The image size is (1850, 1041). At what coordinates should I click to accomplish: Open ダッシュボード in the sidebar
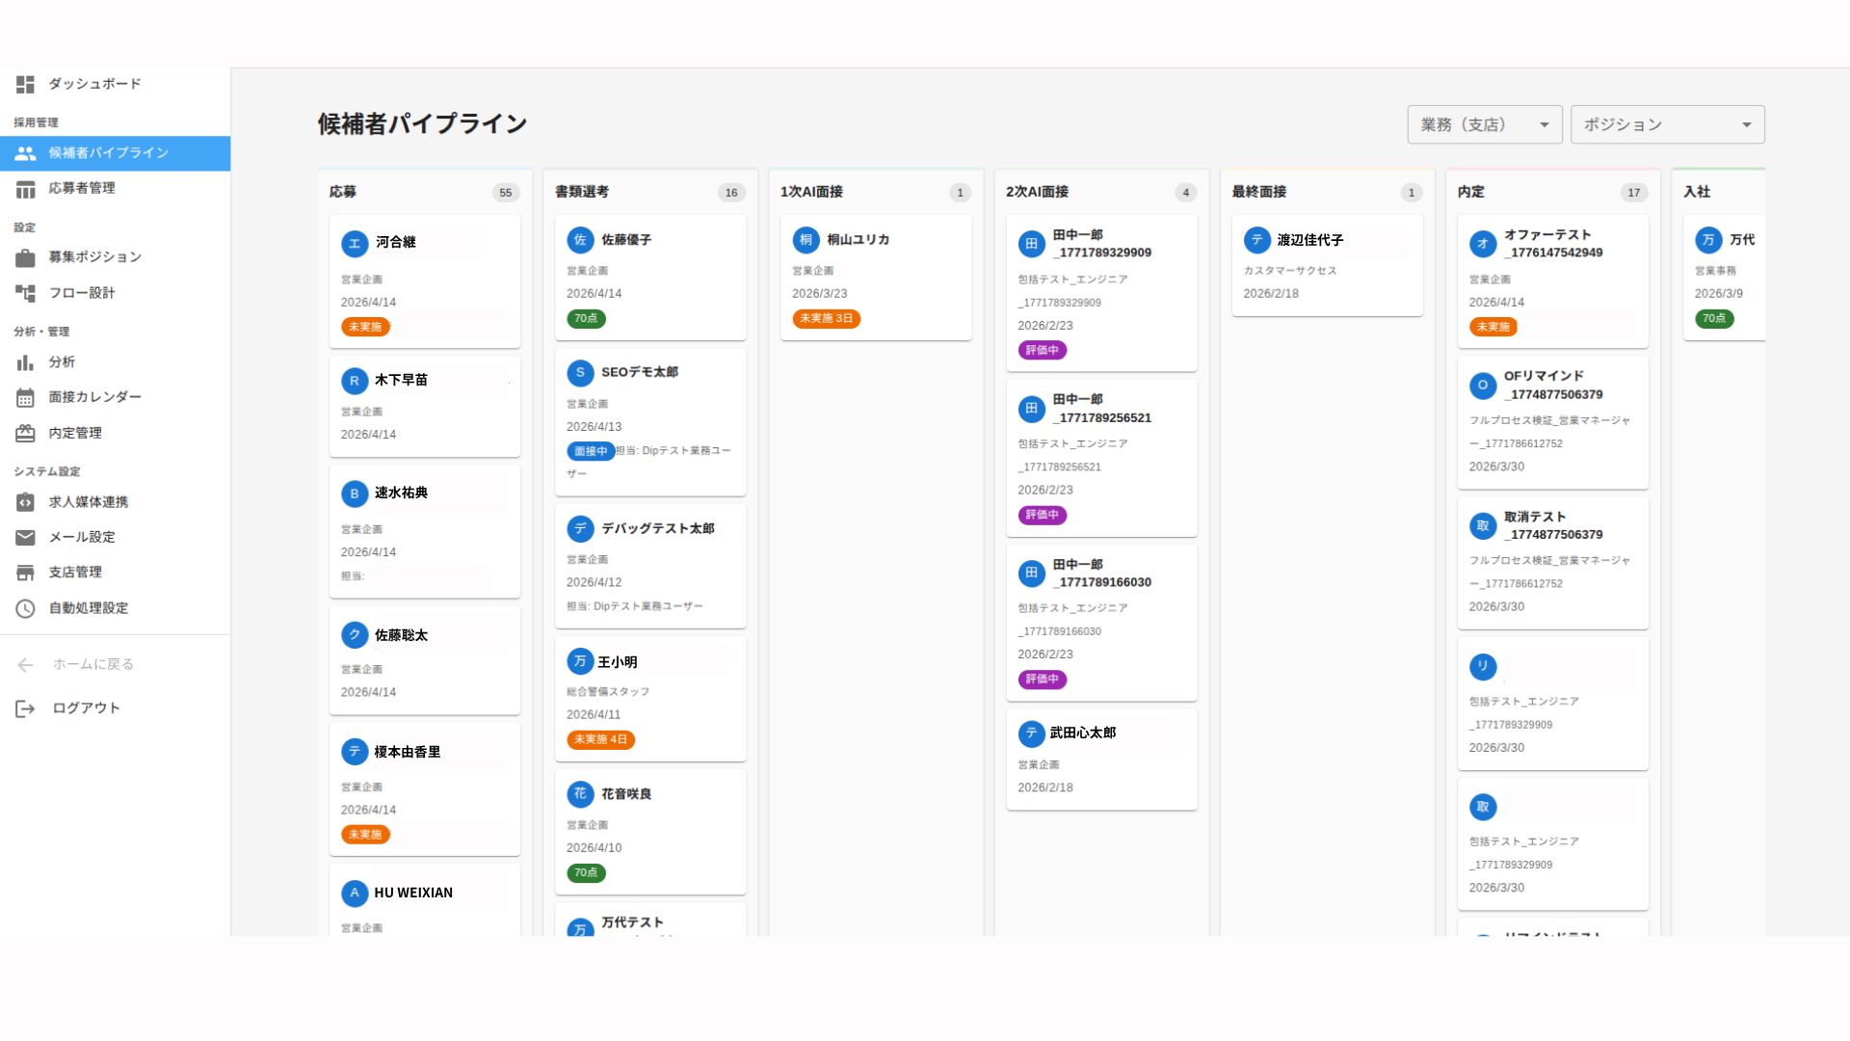[116, 85]
